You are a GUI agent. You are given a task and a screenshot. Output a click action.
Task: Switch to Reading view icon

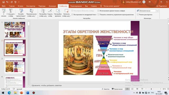(x=137, y=89)
